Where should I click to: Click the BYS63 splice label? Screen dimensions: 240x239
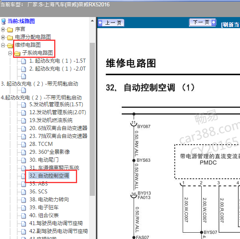(144, 161)
